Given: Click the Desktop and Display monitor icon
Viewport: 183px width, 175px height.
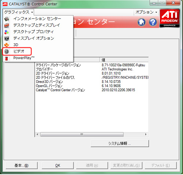Looking at the screenshot, I should [x=7, y=26].
